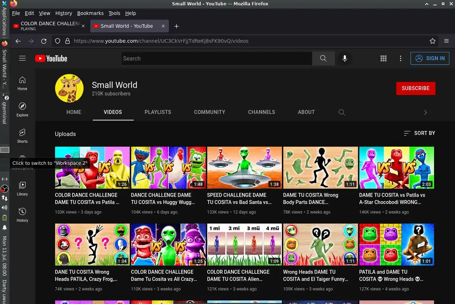Reload the current page
455x304 pixels.
click(x=44, y=41)
